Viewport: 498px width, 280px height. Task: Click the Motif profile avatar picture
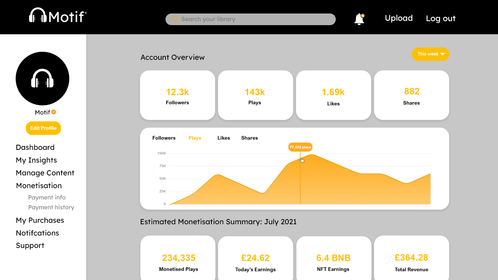42,78
